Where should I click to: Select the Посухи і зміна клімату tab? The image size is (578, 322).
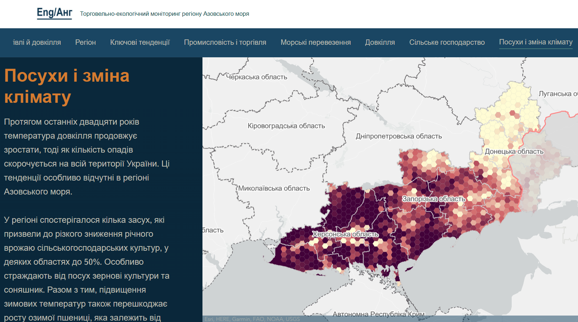(x=536, y=42)
